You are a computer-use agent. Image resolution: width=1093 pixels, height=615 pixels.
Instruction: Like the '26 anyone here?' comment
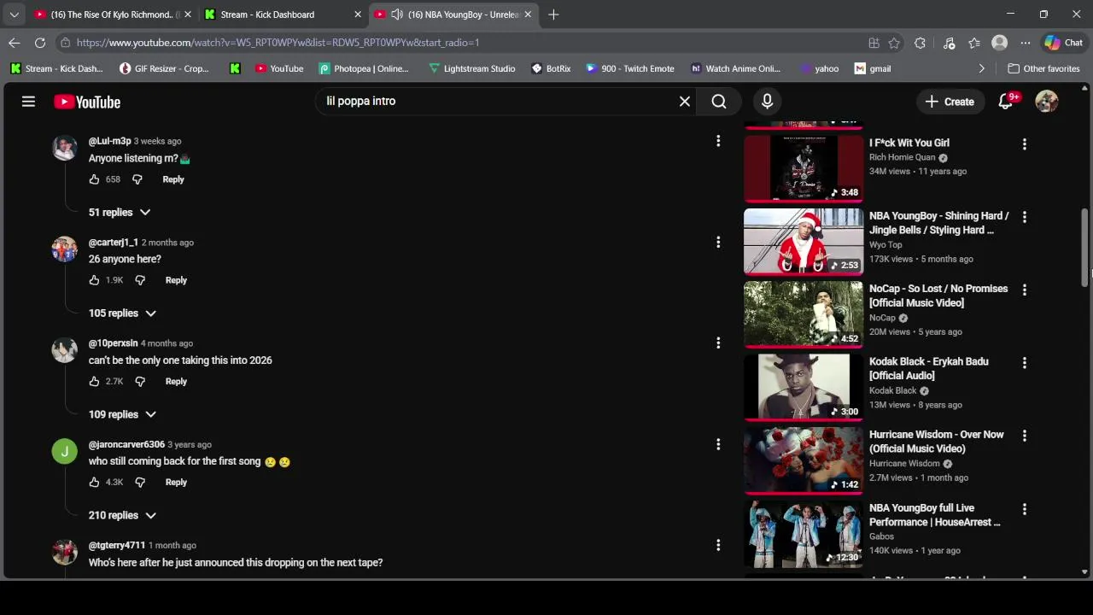point(94,280)
